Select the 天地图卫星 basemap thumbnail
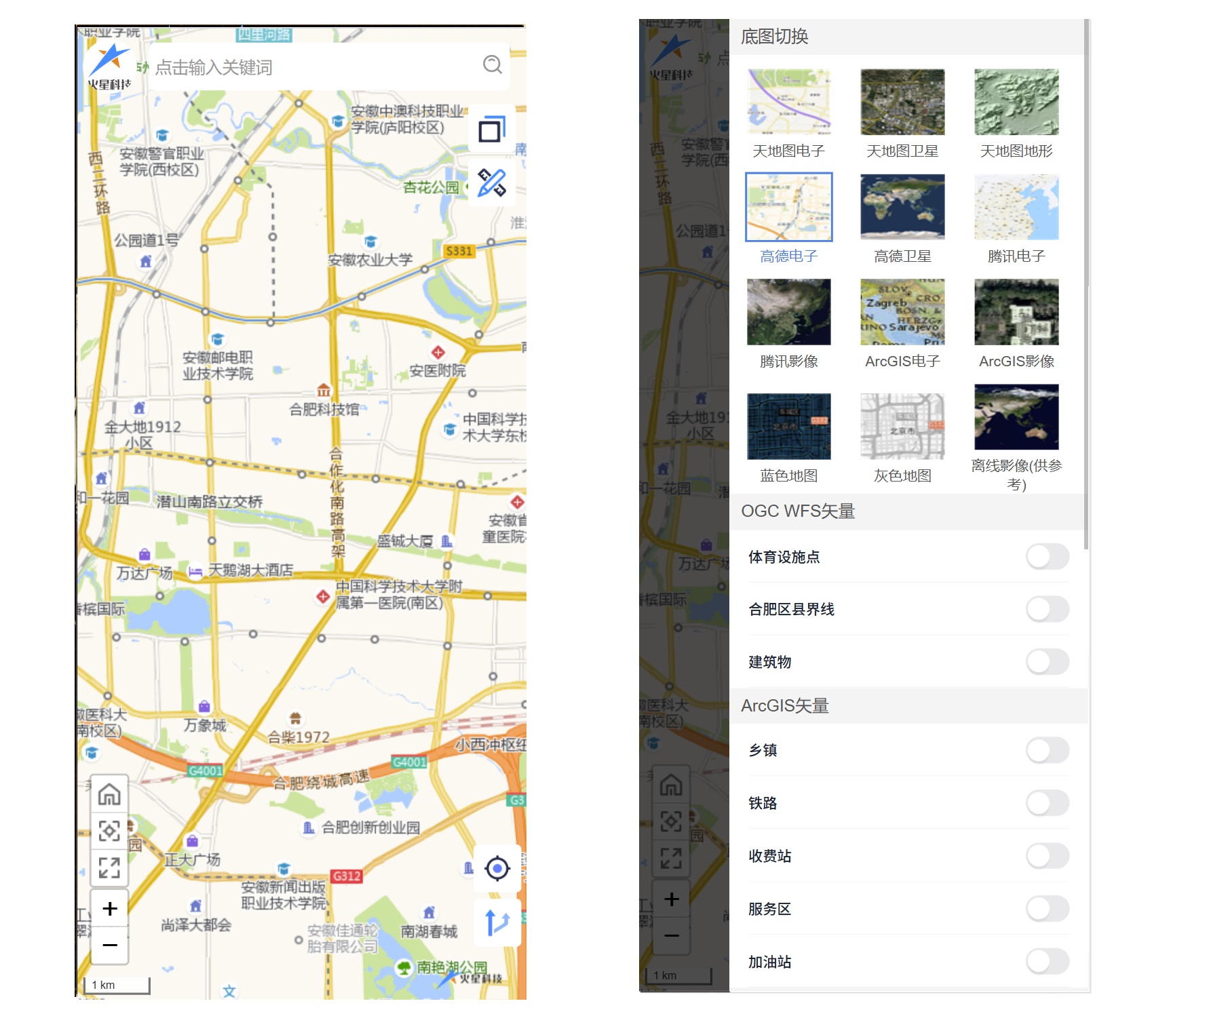Screen dimensions: 1228x1016 point(902,102)
